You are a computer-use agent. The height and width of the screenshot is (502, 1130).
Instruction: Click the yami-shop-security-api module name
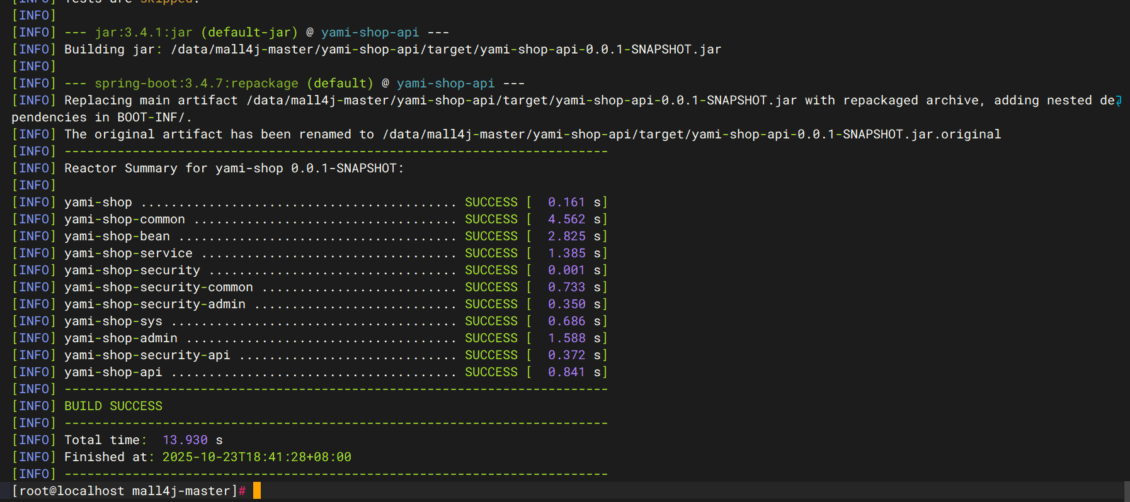click(x=147, y=355)
